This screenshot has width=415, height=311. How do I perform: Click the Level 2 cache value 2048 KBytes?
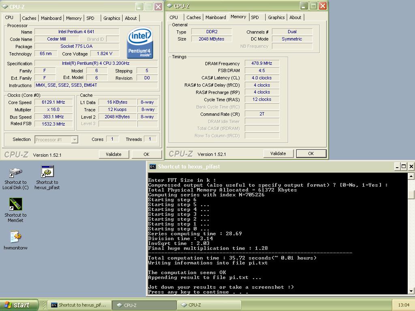(117, 117)
